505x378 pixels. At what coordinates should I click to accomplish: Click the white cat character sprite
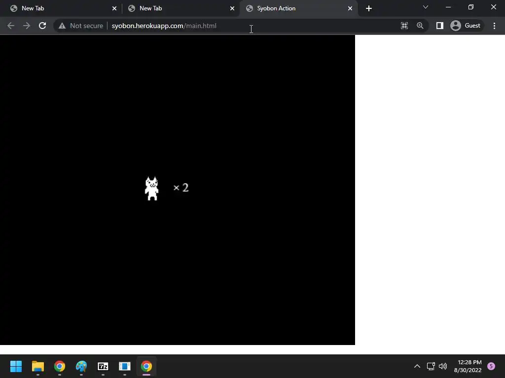pyautogui.click(x=151, y=189)
